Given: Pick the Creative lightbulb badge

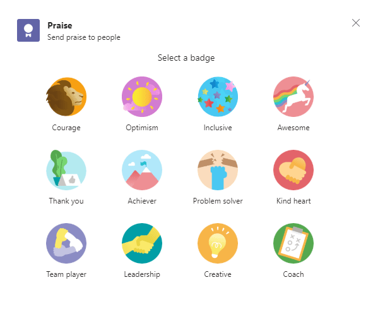Looking at the screenshot, I should point(218,243).
